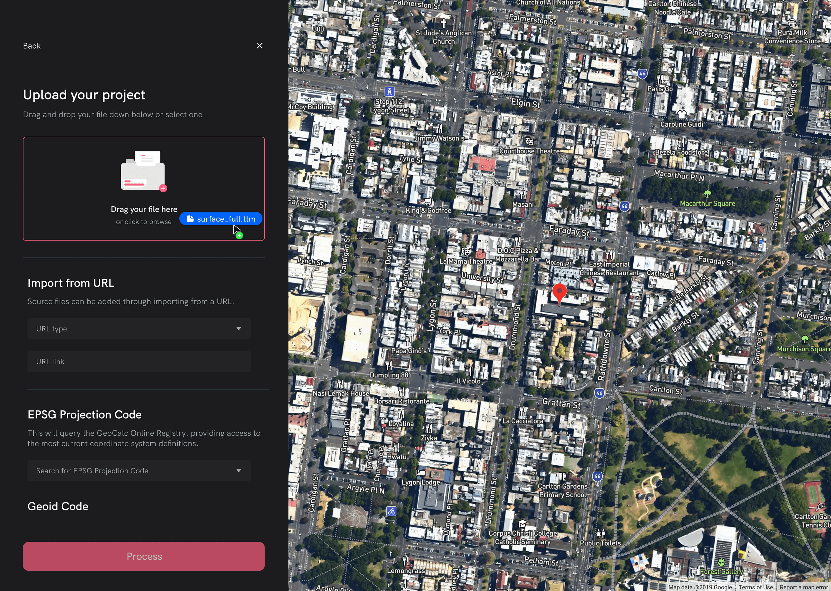Close the upload project panel
This screenshot has width=831, height=591.
pyautogui.click(x=259, y=46)
